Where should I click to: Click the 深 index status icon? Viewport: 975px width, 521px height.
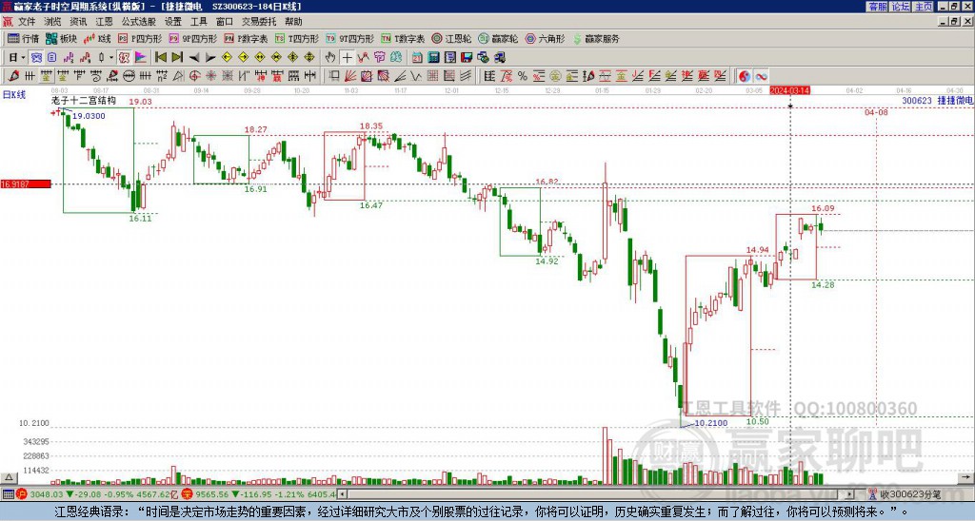coord(188,495)
